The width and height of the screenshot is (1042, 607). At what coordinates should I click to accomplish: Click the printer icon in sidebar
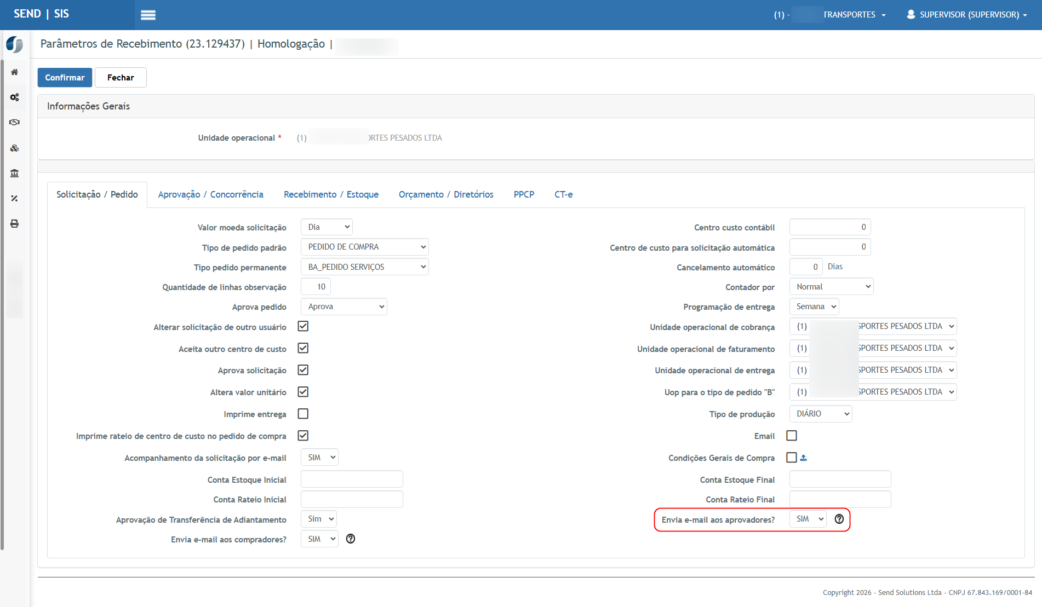coord(15,224)
